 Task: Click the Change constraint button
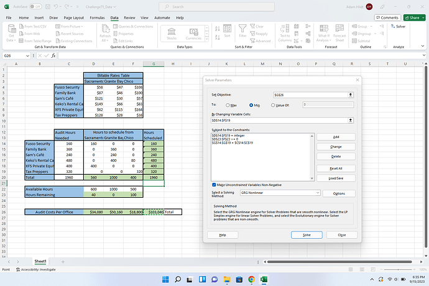tap(336, 147)
